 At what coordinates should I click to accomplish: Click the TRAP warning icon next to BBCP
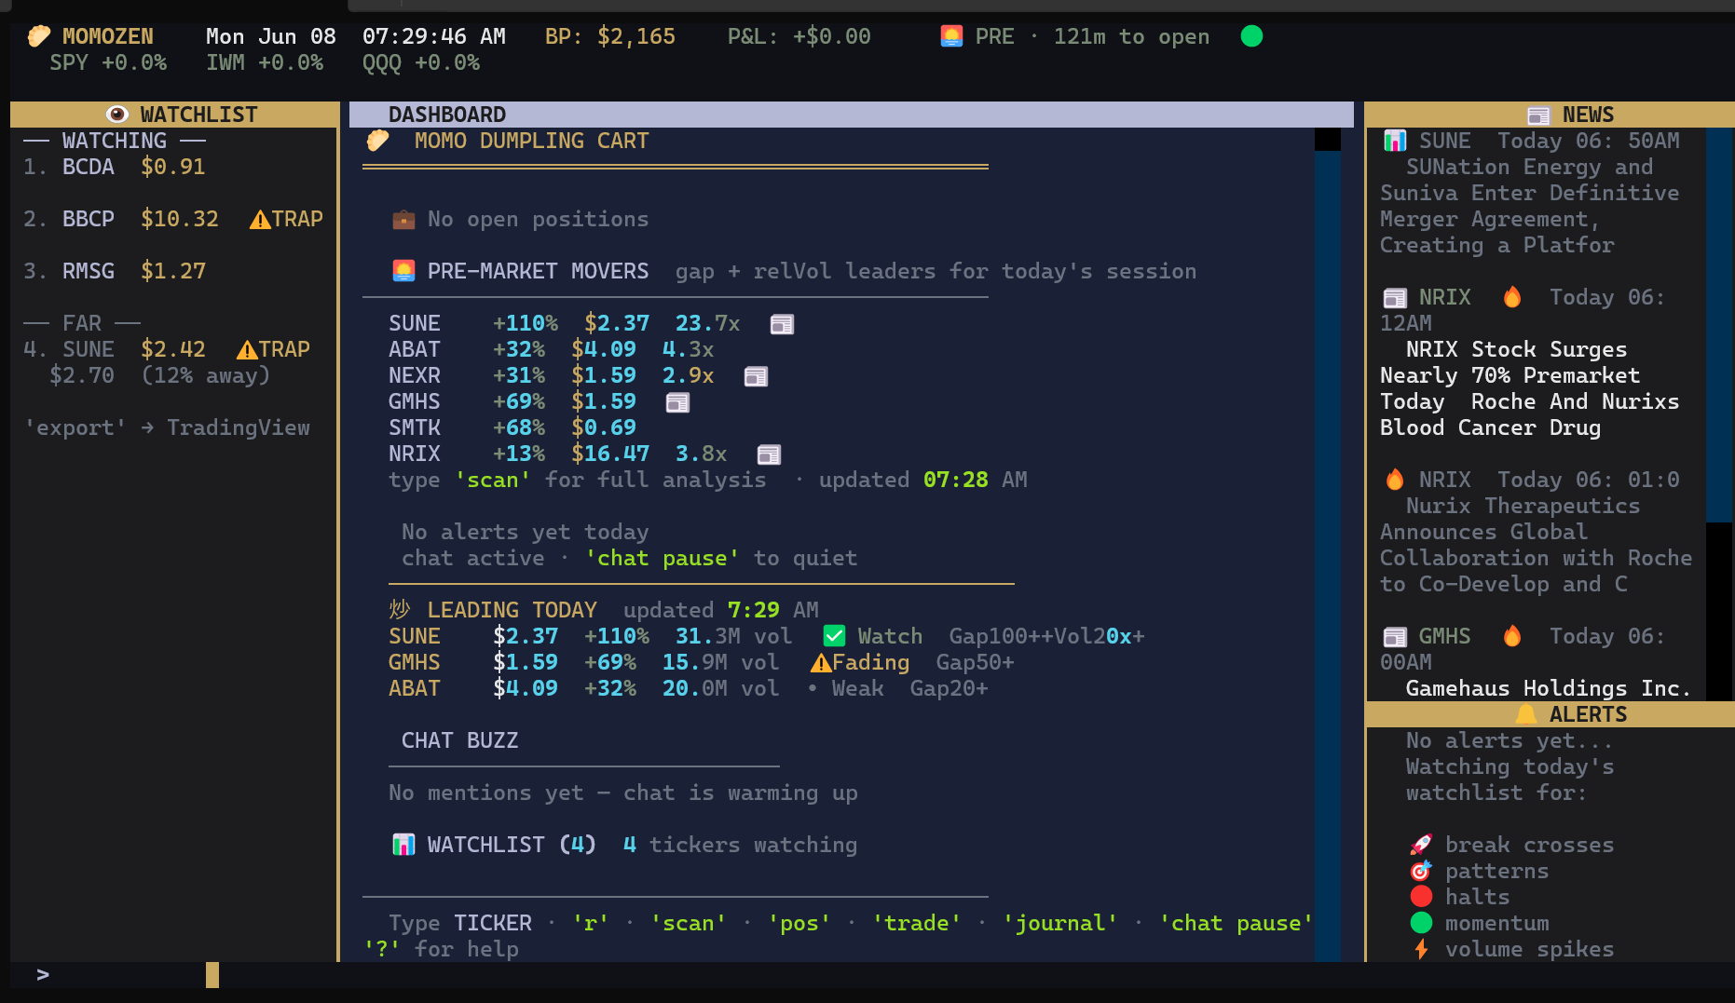[x=260, y=220]
